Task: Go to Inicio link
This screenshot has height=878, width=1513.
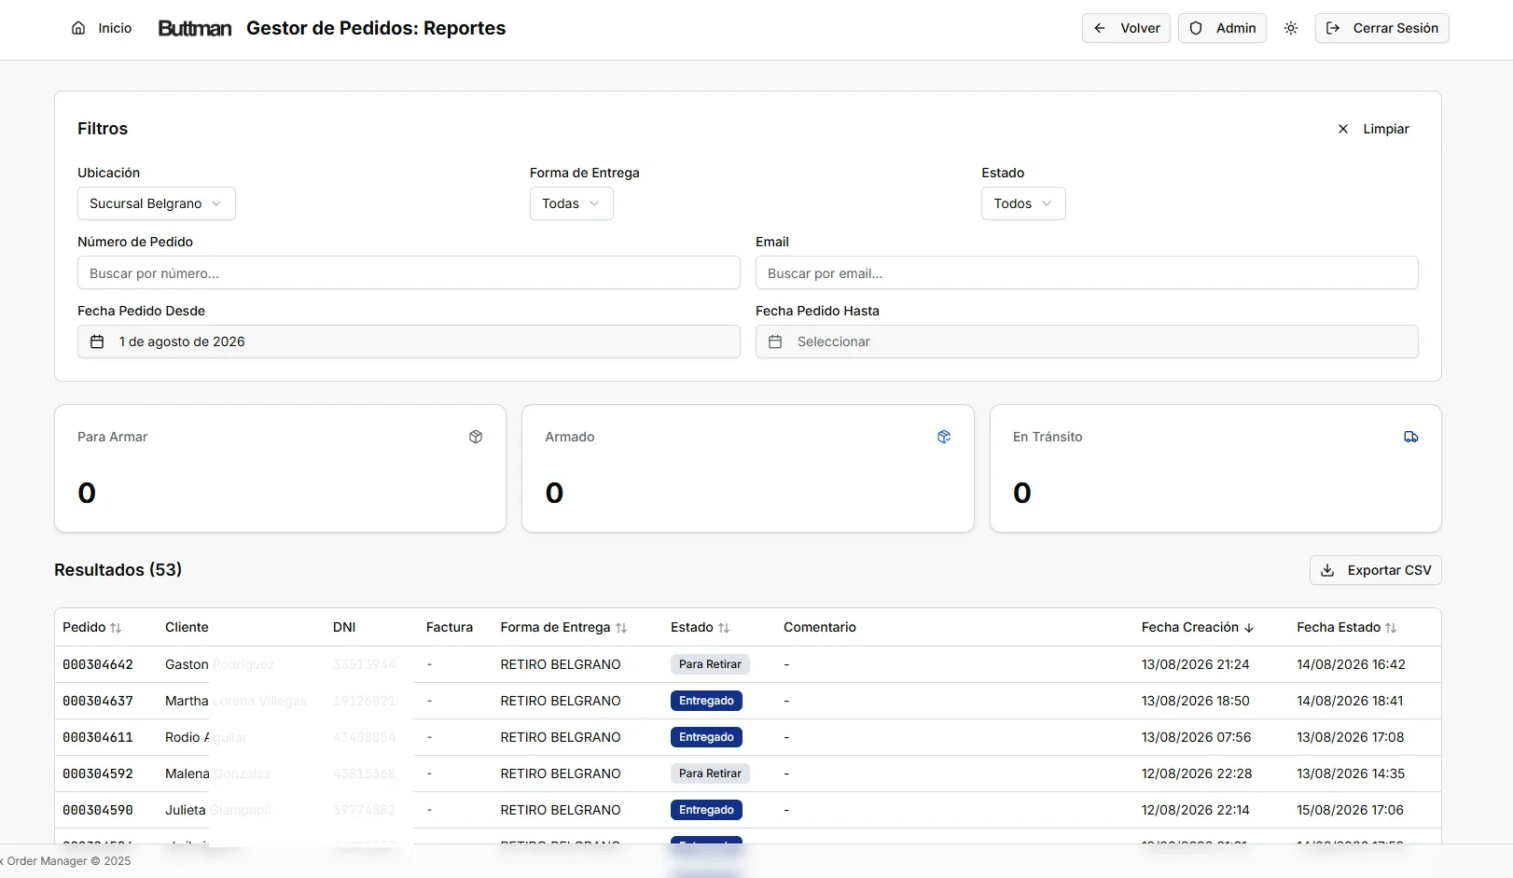Action: click(x=103, y=28)
